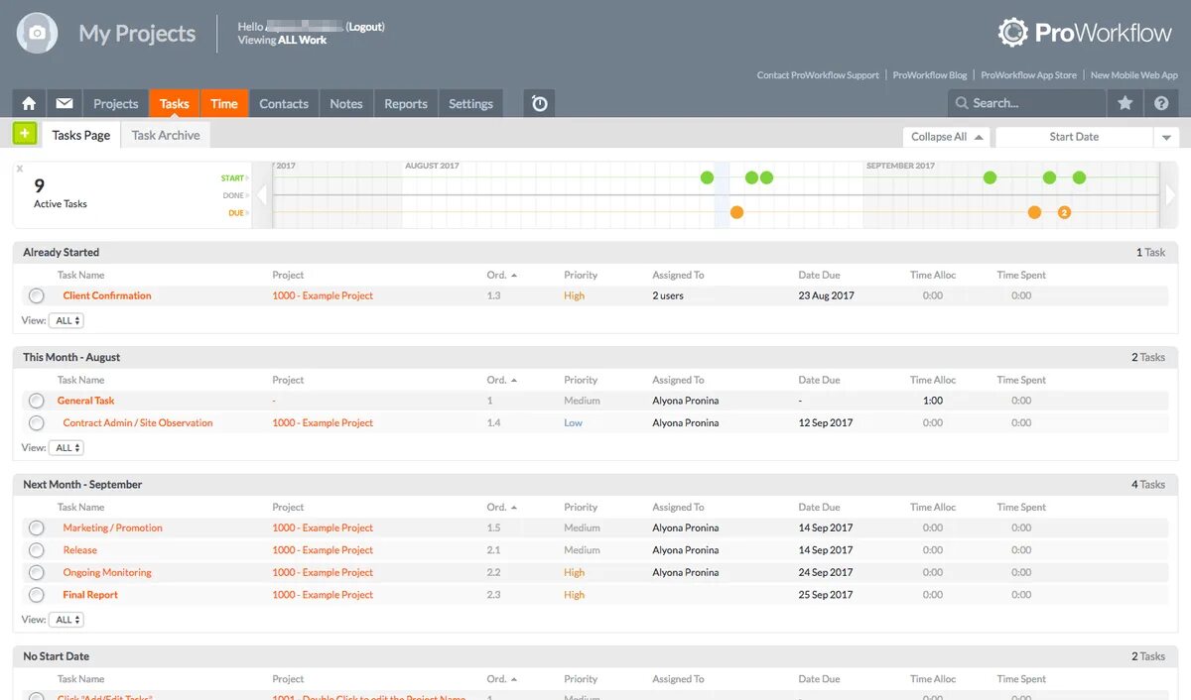Collapse the No Start Date section header

(595, 656)
